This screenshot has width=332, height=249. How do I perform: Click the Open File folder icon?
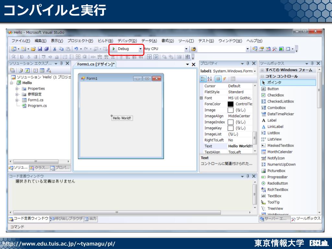(33, 49)
